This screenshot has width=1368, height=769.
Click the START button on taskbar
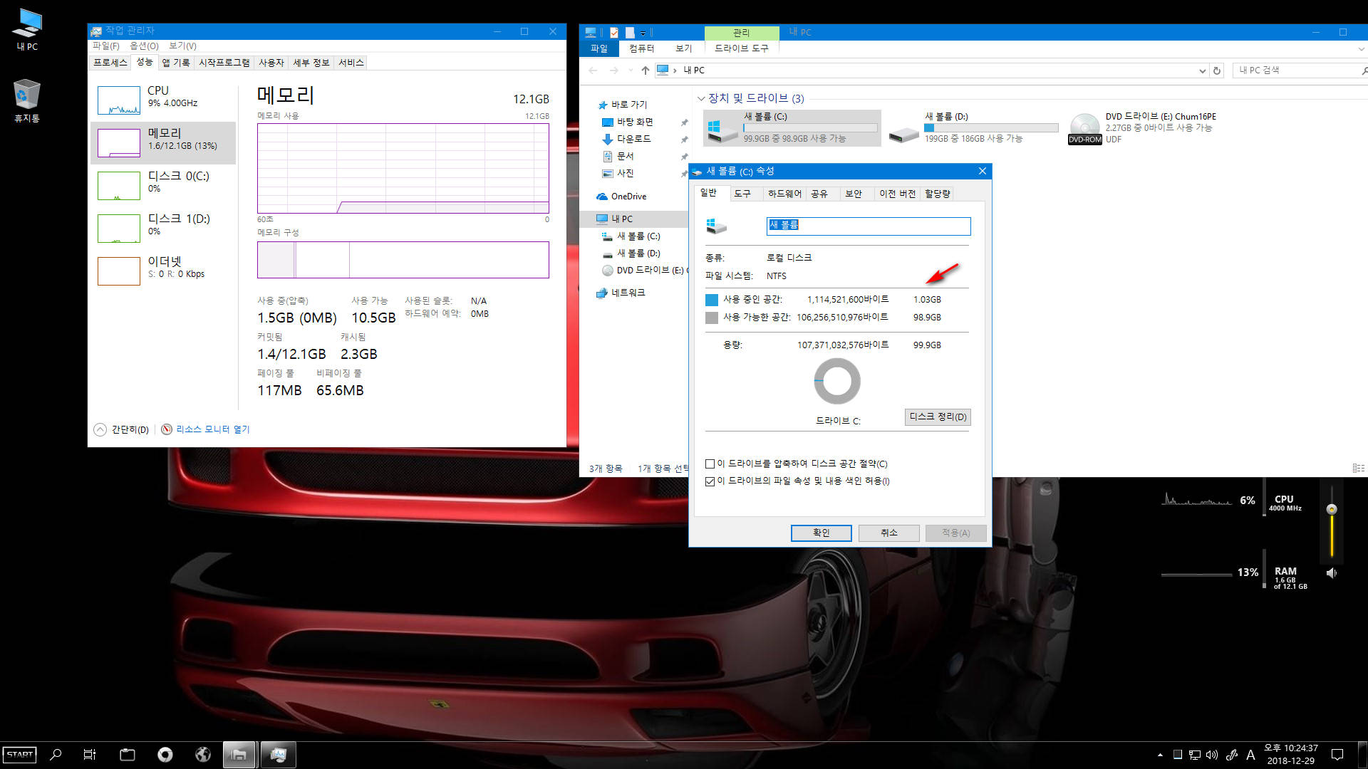pyautogui.click(x=19, y=755)
